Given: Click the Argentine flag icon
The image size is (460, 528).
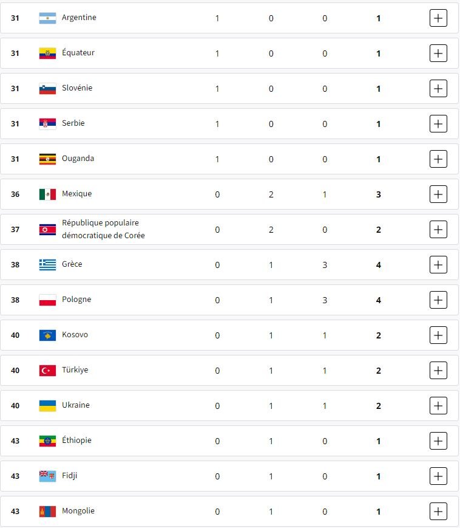Looking at the screenshot, I should (x=47, y=18).
